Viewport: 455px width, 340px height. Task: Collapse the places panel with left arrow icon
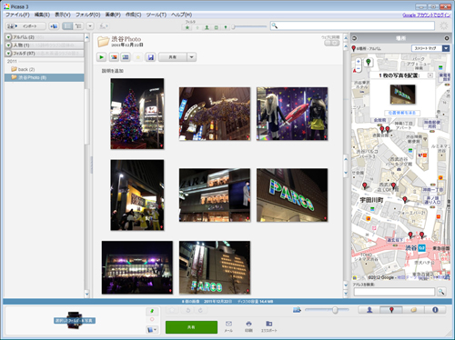click(x=355, y=38)
